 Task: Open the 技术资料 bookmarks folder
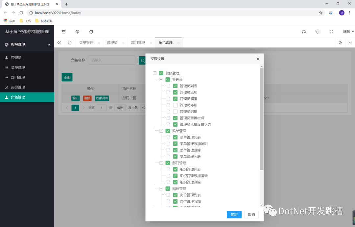pyautogui.click(x=44, y=21)
